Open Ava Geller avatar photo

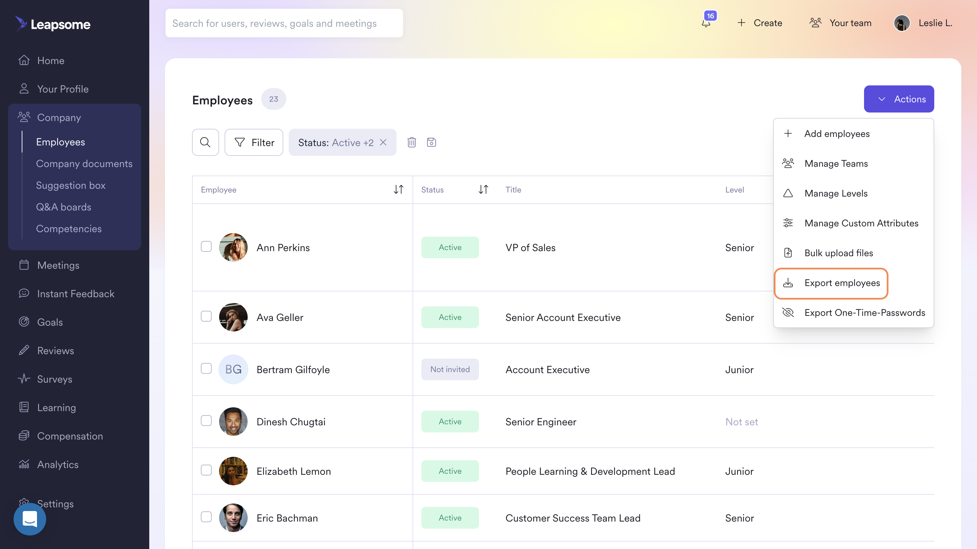[233, 317]
